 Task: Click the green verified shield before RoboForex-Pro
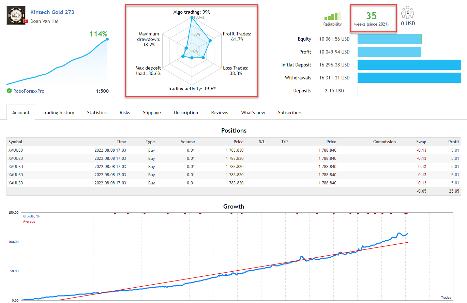pos(9,91)
